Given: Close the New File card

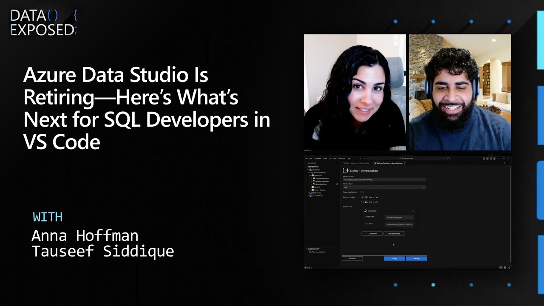Looking at the screenshot, I should (x=413, y=211).
